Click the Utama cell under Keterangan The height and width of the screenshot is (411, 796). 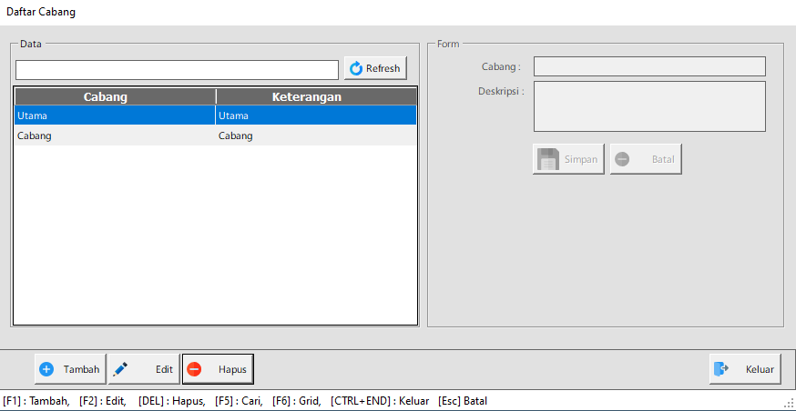(317, 115)
